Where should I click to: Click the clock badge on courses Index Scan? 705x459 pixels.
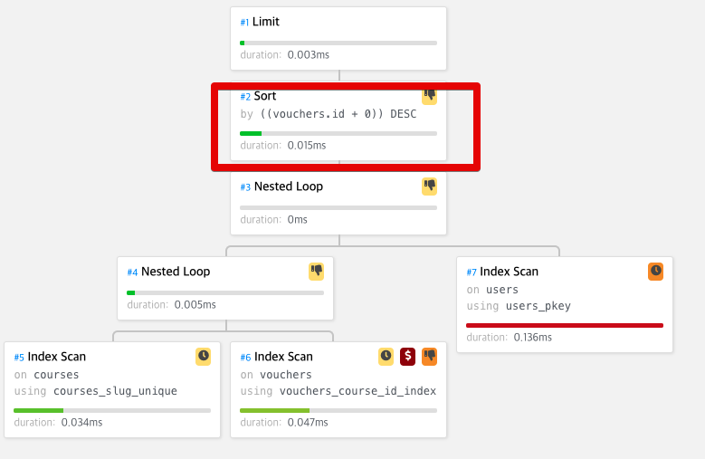[x=203, y=357]
